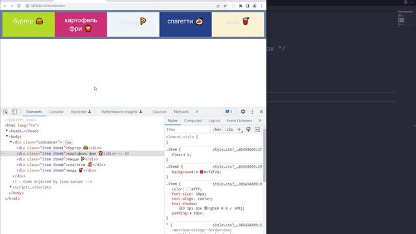The width and height of the screenshot is (416, 234).
Task: Select the item1 div row in DOM tree
Action: tap(83, 148)
